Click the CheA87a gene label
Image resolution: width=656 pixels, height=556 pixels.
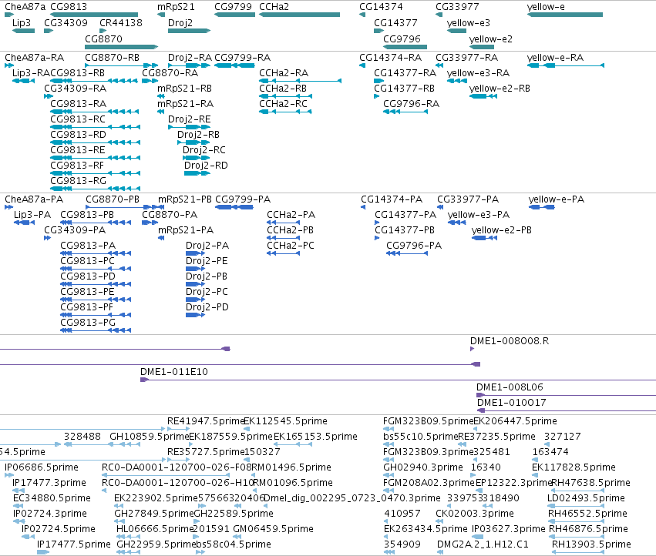(25, 7)
